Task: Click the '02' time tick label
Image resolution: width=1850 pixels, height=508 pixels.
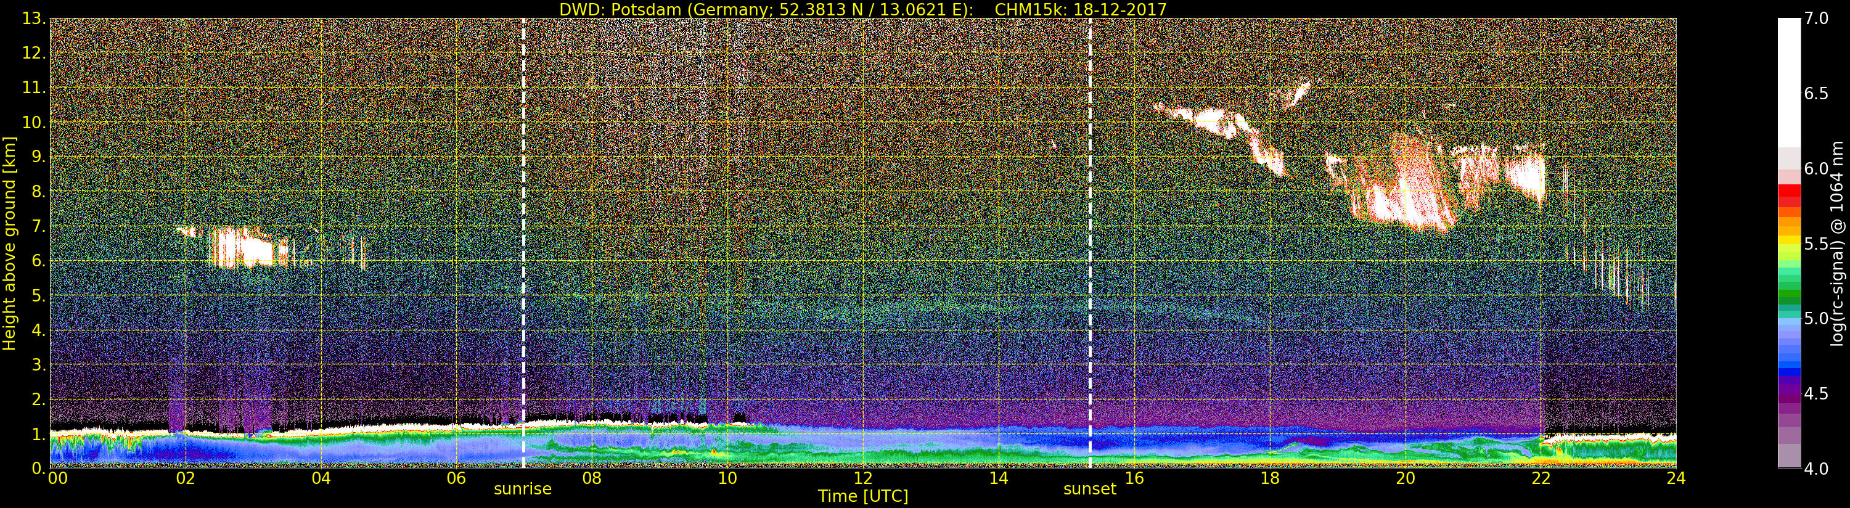Action: 186,478
